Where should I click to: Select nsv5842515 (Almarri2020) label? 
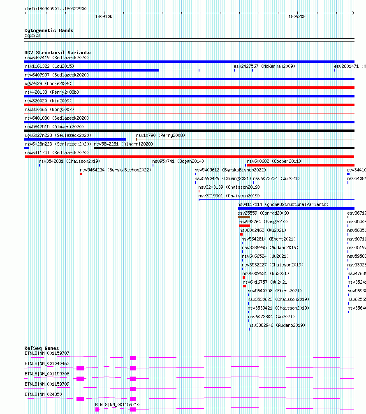(54, 127)
